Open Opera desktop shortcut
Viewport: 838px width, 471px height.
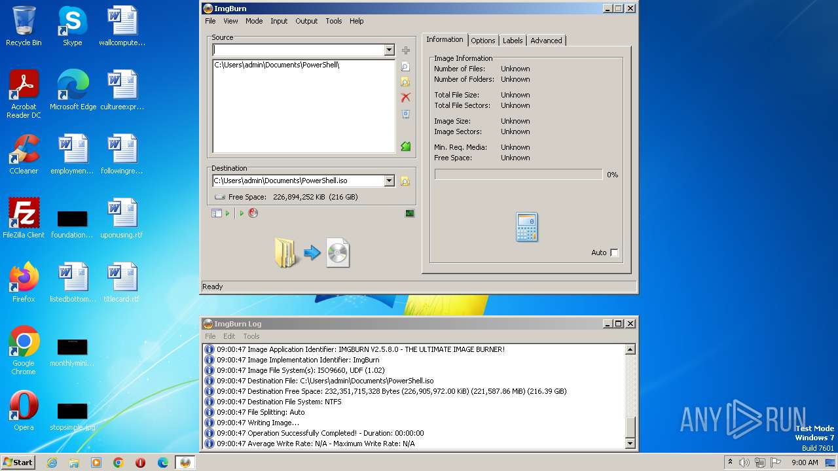click(24, 411)
